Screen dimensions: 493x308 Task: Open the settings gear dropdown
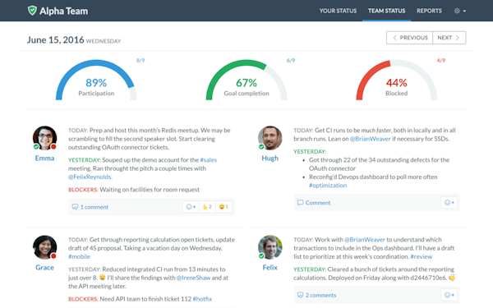click(459, 11)
